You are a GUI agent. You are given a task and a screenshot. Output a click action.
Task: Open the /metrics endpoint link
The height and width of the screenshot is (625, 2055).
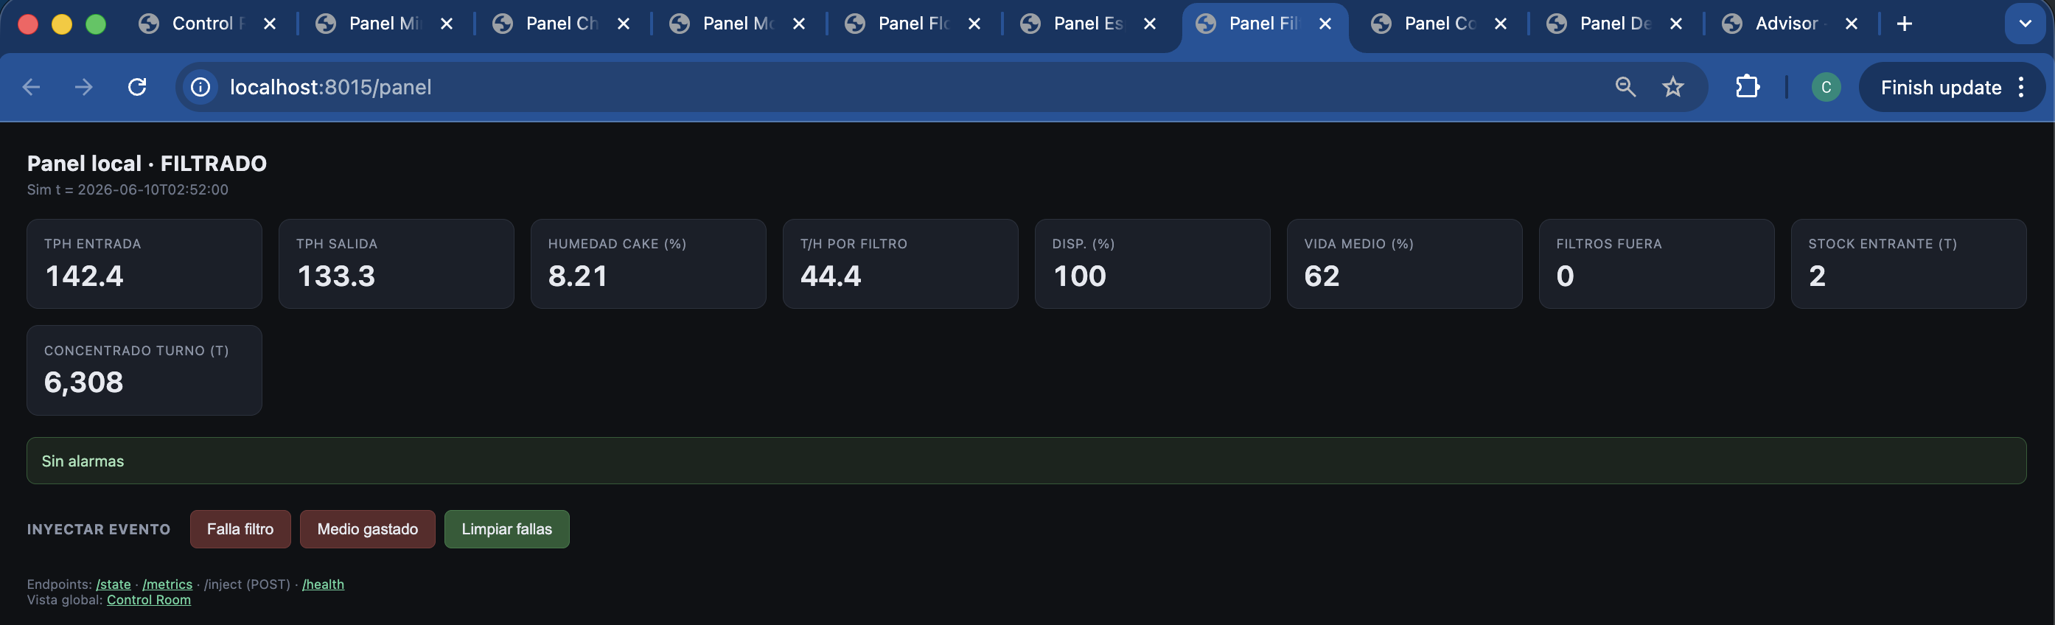click(x=167, y=584)
